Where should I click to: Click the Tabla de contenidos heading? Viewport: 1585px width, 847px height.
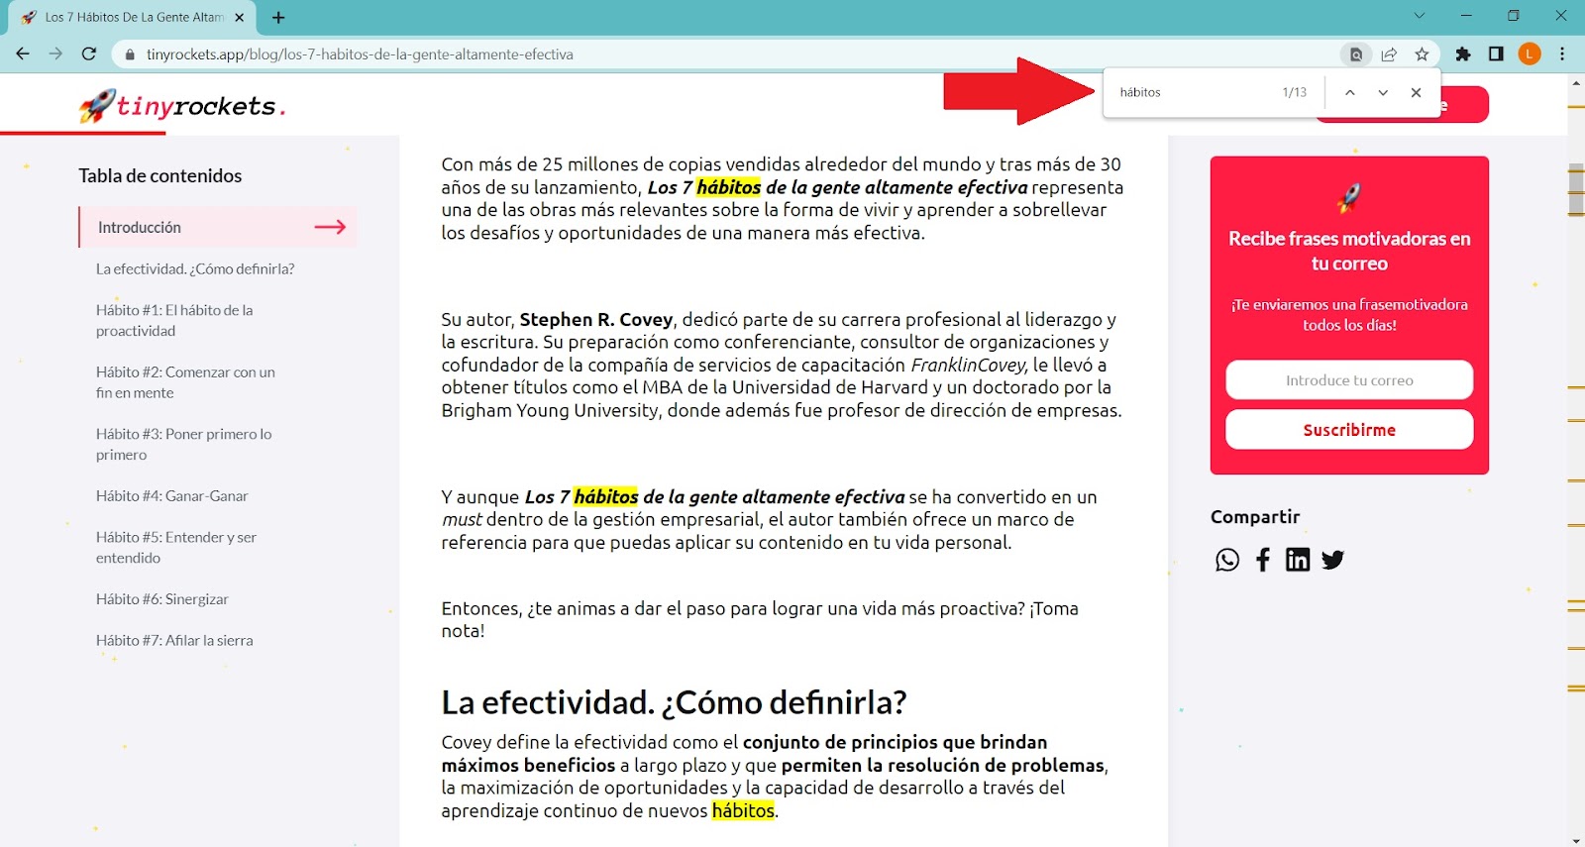pos(160,175)
